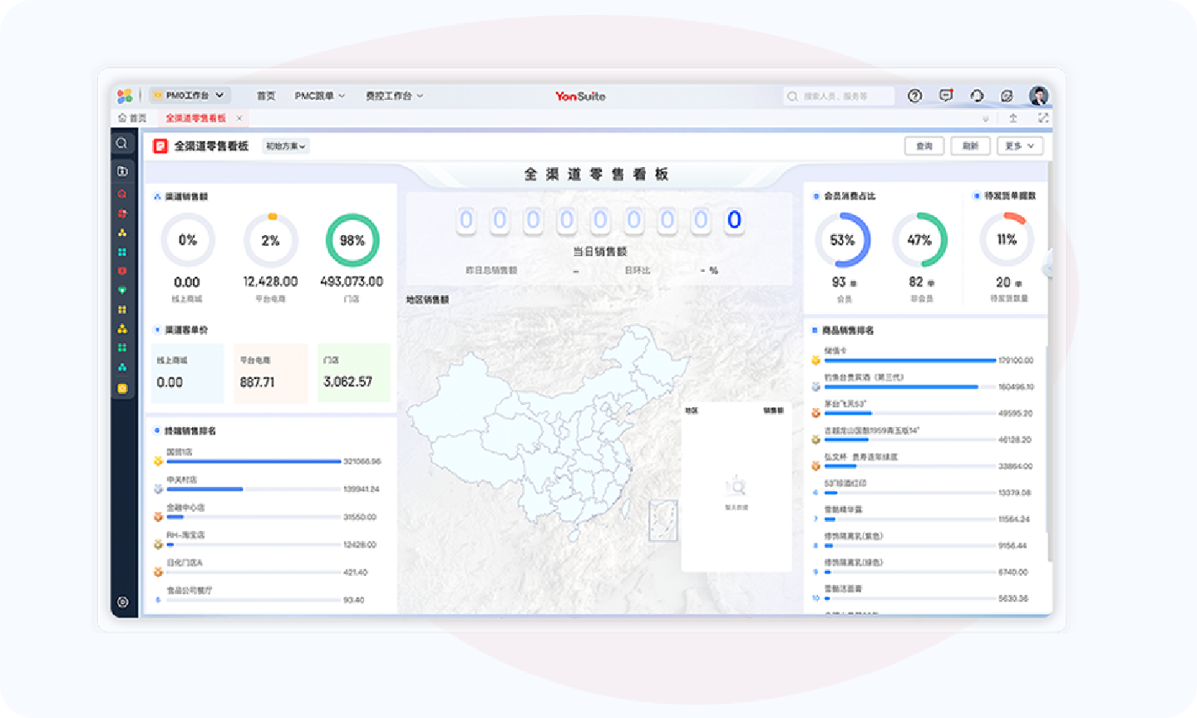Open the message notifications icon
Screen dimensions: 1197x718
point(946,96)
